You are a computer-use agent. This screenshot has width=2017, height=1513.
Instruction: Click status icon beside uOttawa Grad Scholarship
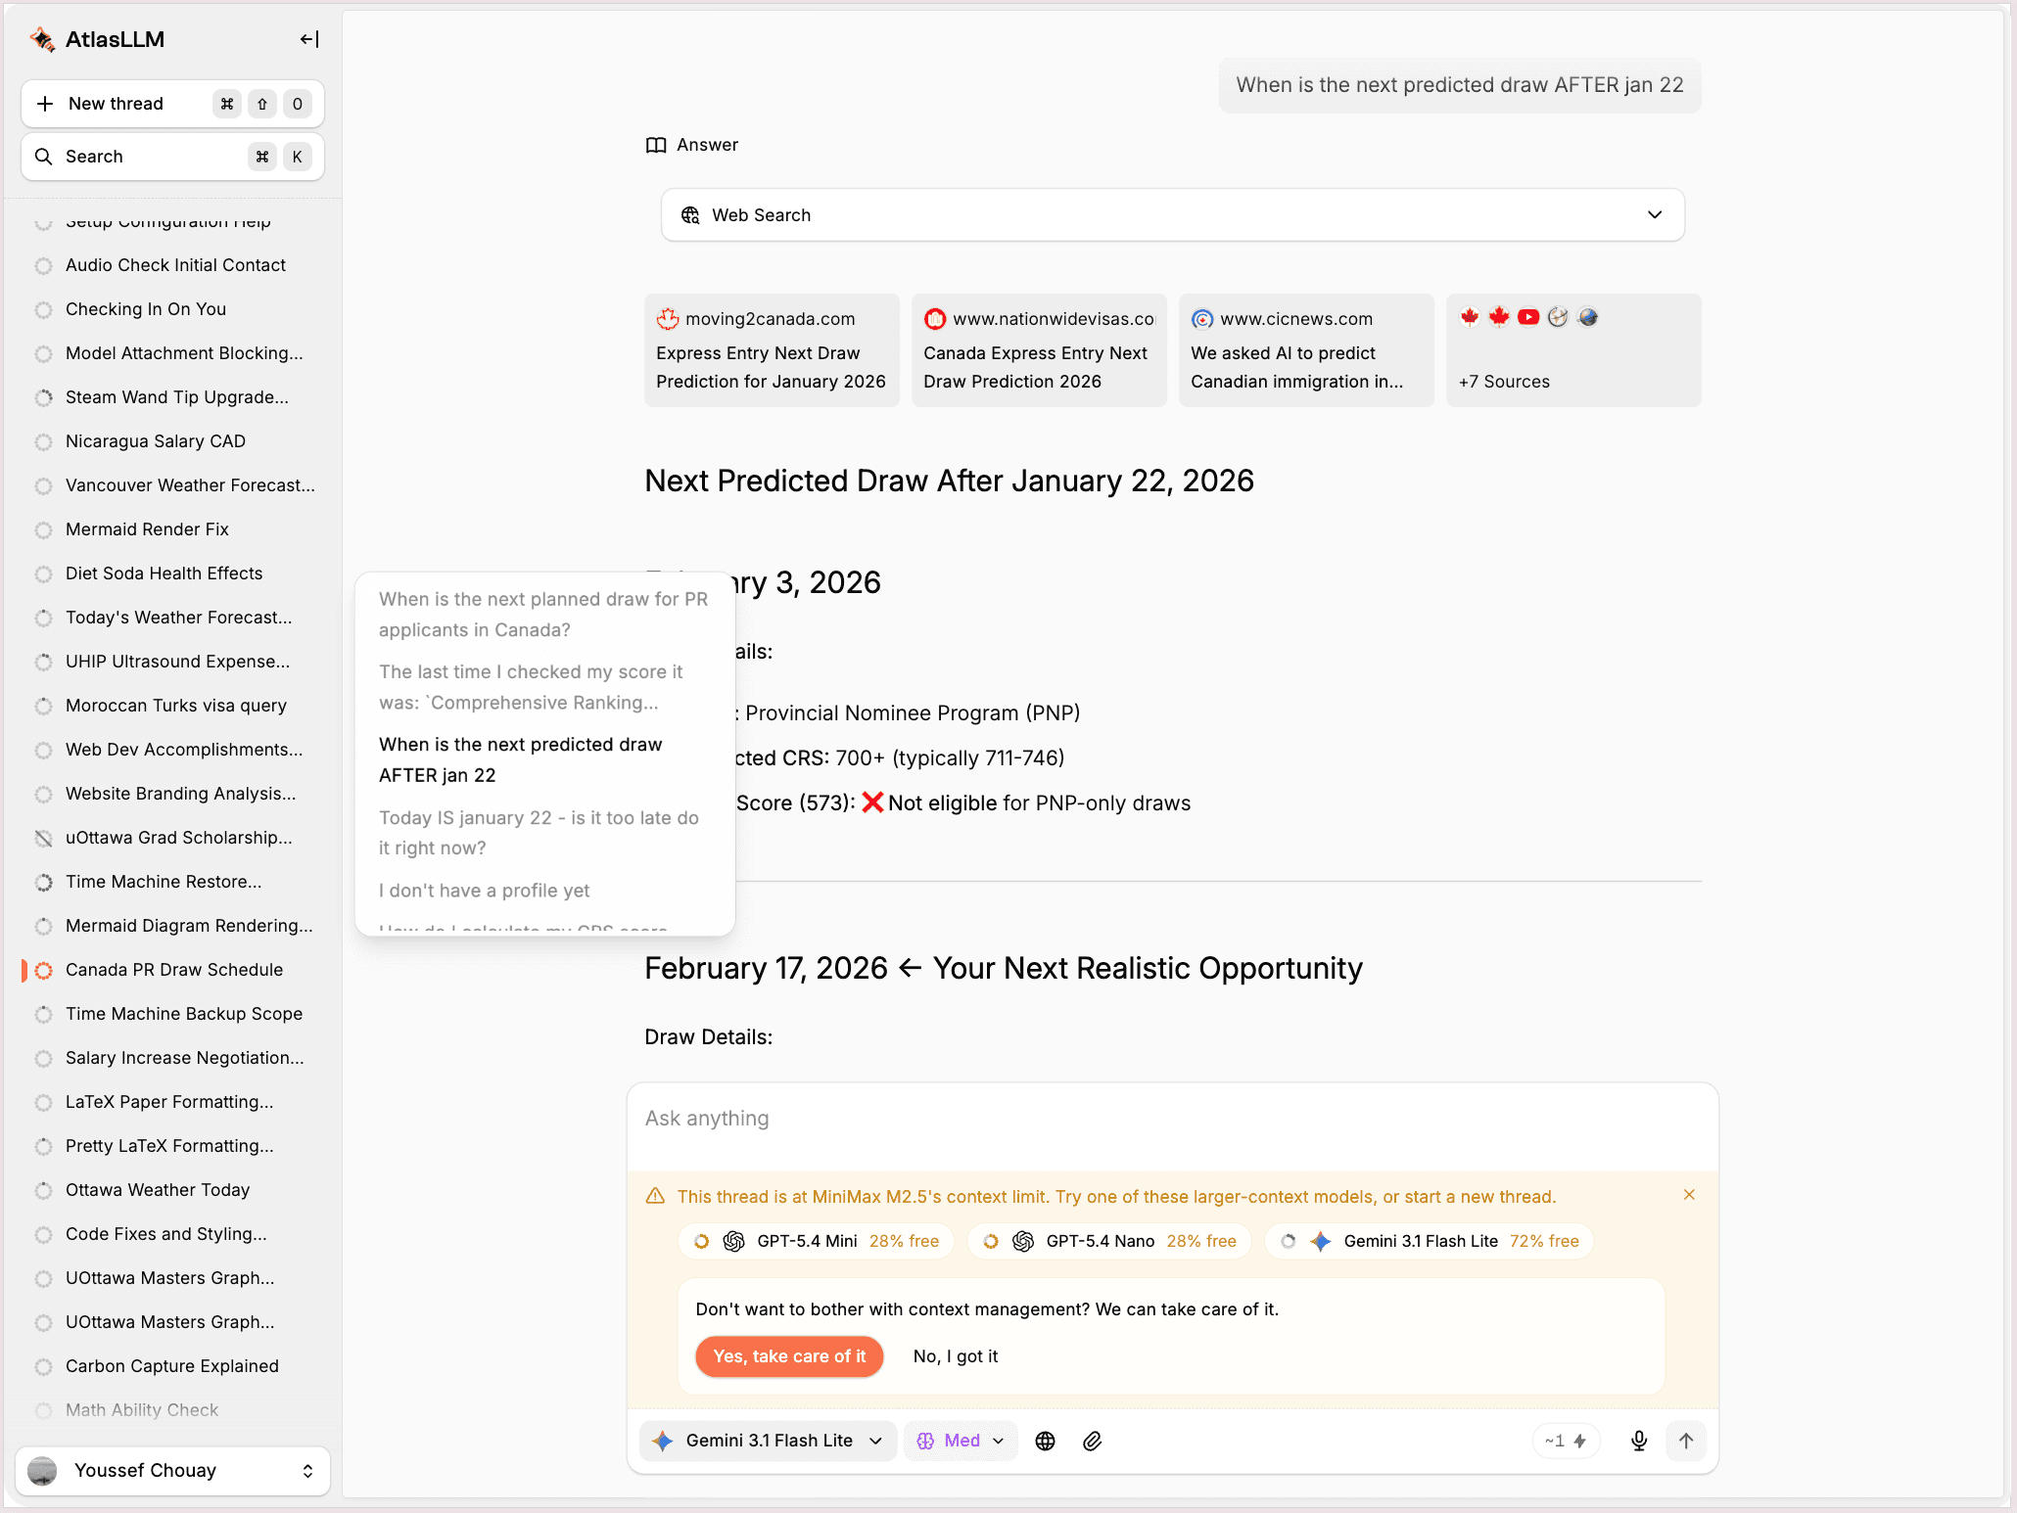pyautogui.click(x=44, y=839)
